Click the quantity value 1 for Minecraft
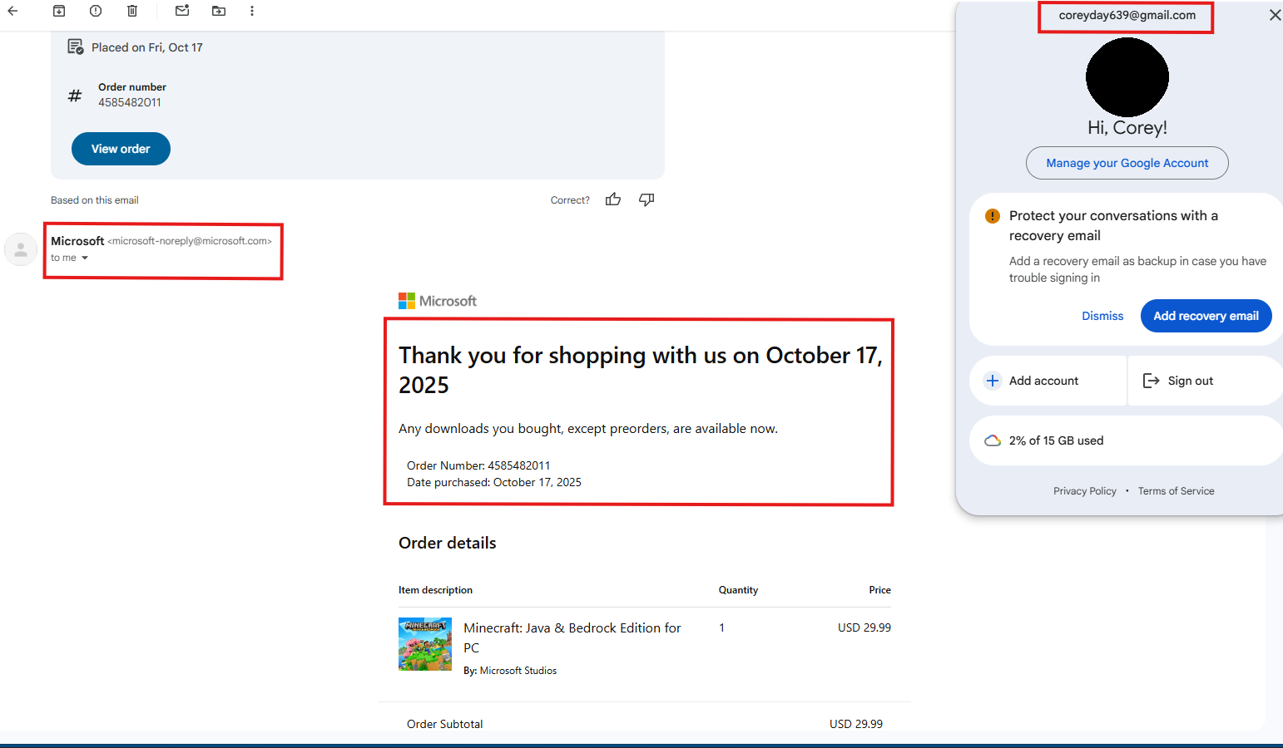 click(x=722, y=628)
